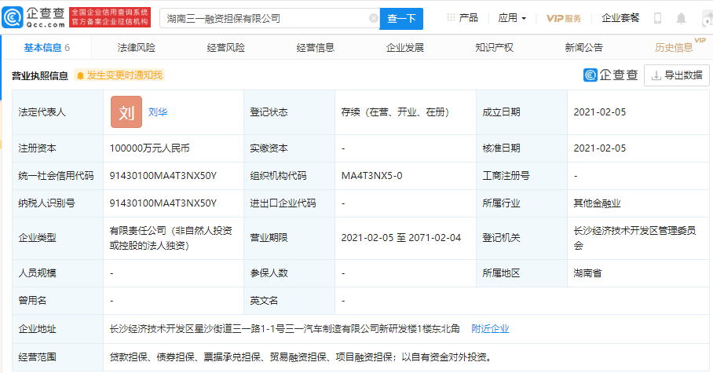The image size is (713, 373).
Task: Select the industry value 其他金融业
Action: (x=597, y=203)
